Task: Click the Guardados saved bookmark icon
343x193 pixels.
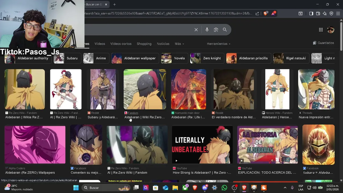Action: point(315,43)
